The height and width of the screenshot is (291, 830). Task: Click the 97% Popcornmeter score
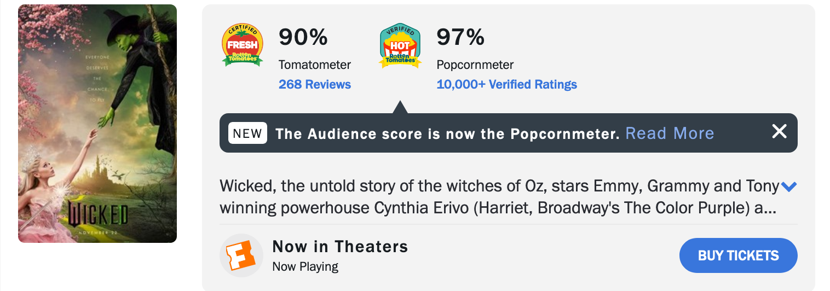[x=460, y=37]
